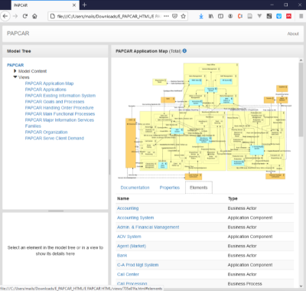Open the ADV System element link
306x291 pixels.
(129, 237)
